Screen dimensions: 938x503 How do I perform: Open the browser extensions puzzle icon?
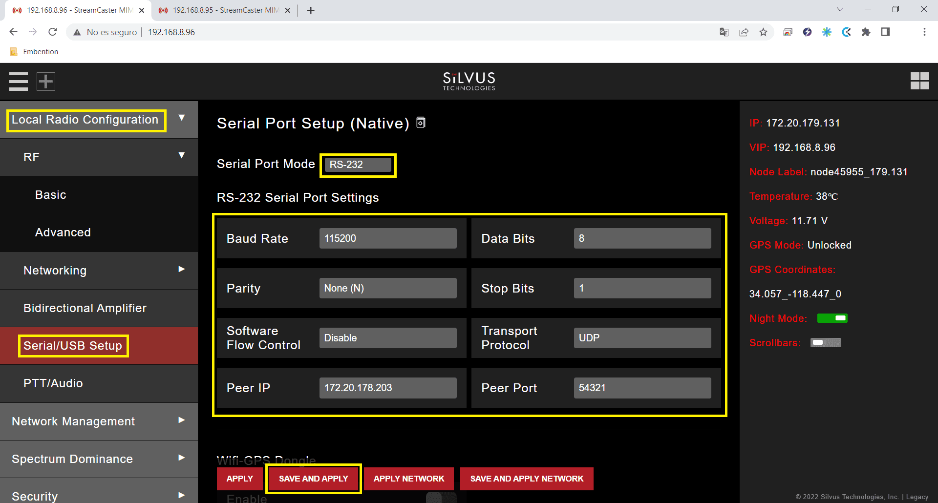coord(866,32)
